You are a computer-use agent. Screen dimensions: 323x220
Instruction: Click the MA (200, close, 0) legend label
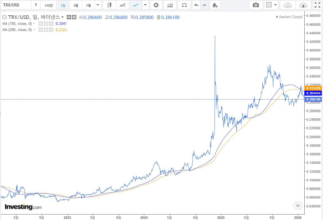tap(17, 30)
